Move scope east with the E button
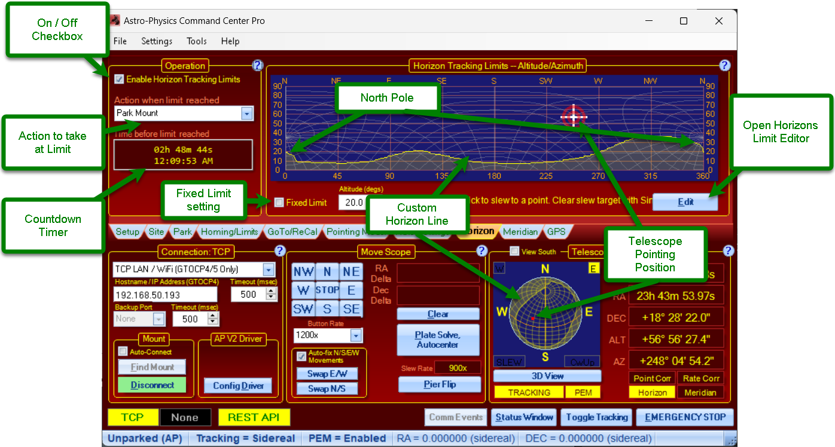 pos(351,290)
